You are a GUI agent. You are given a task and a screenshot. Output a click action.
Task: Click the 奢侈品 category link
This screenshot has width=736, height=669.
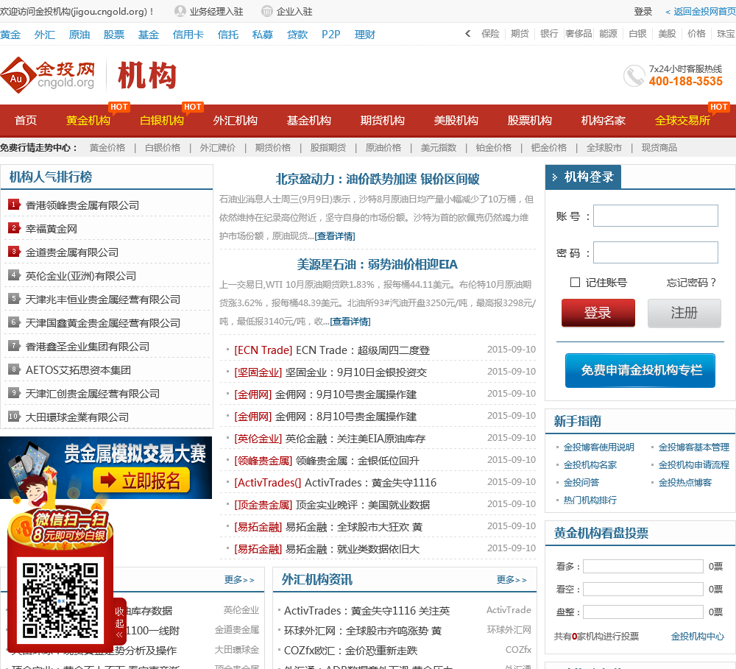point(578,33)
